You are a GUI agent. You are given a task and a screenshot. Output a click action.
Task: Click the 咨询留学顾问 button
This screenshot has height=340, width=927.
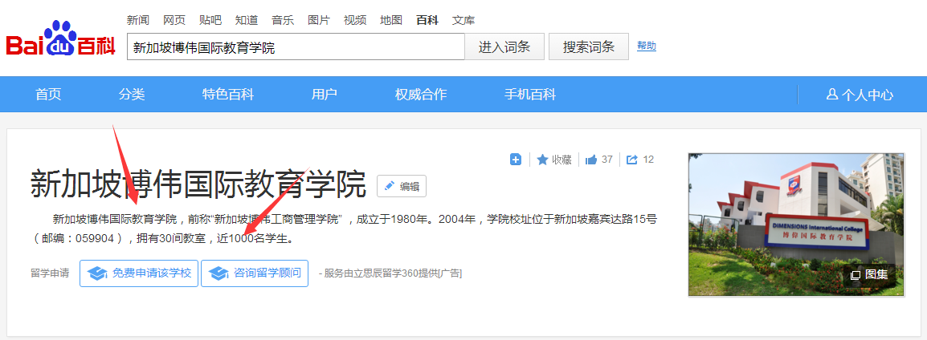pos(254,273)
